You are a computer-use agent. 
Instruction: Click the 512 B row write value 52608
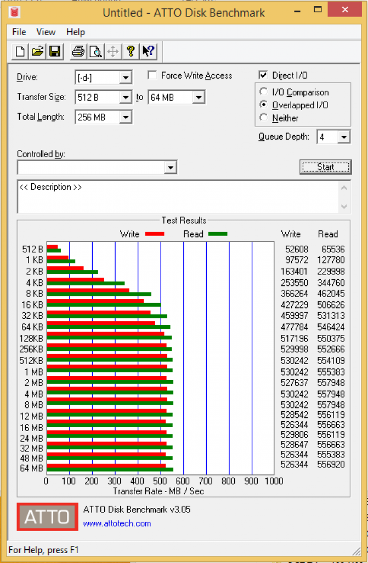297,249
